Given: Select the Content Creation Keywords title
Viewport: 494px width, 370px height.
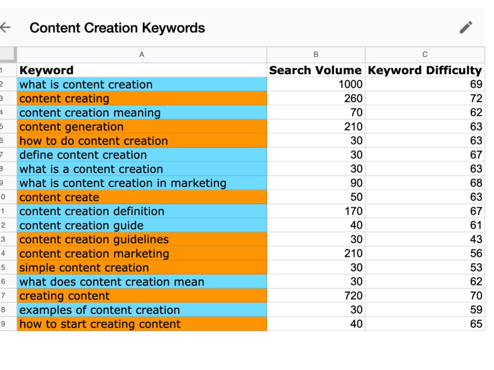Looking at the screenshot, I should coord(117,28).
